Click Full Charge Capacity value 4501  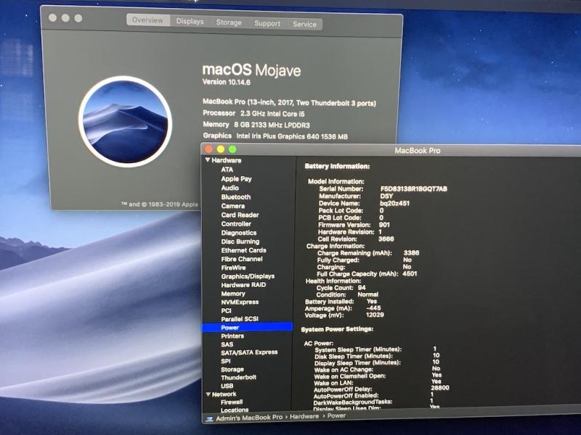410,274
